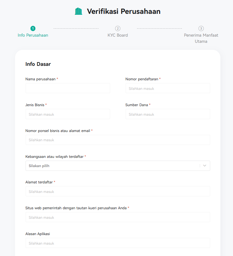
Task: Click the Verifikasi Perusahaan page title
Action: point(124,11)
